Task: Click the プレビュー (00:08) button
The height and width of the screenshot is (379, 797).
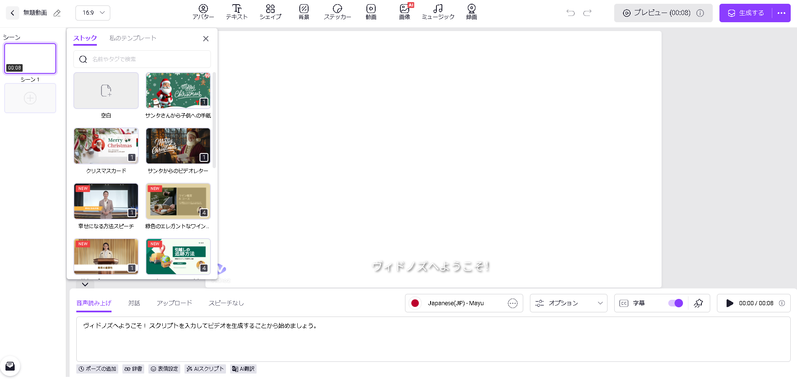Action: point(663,13)
